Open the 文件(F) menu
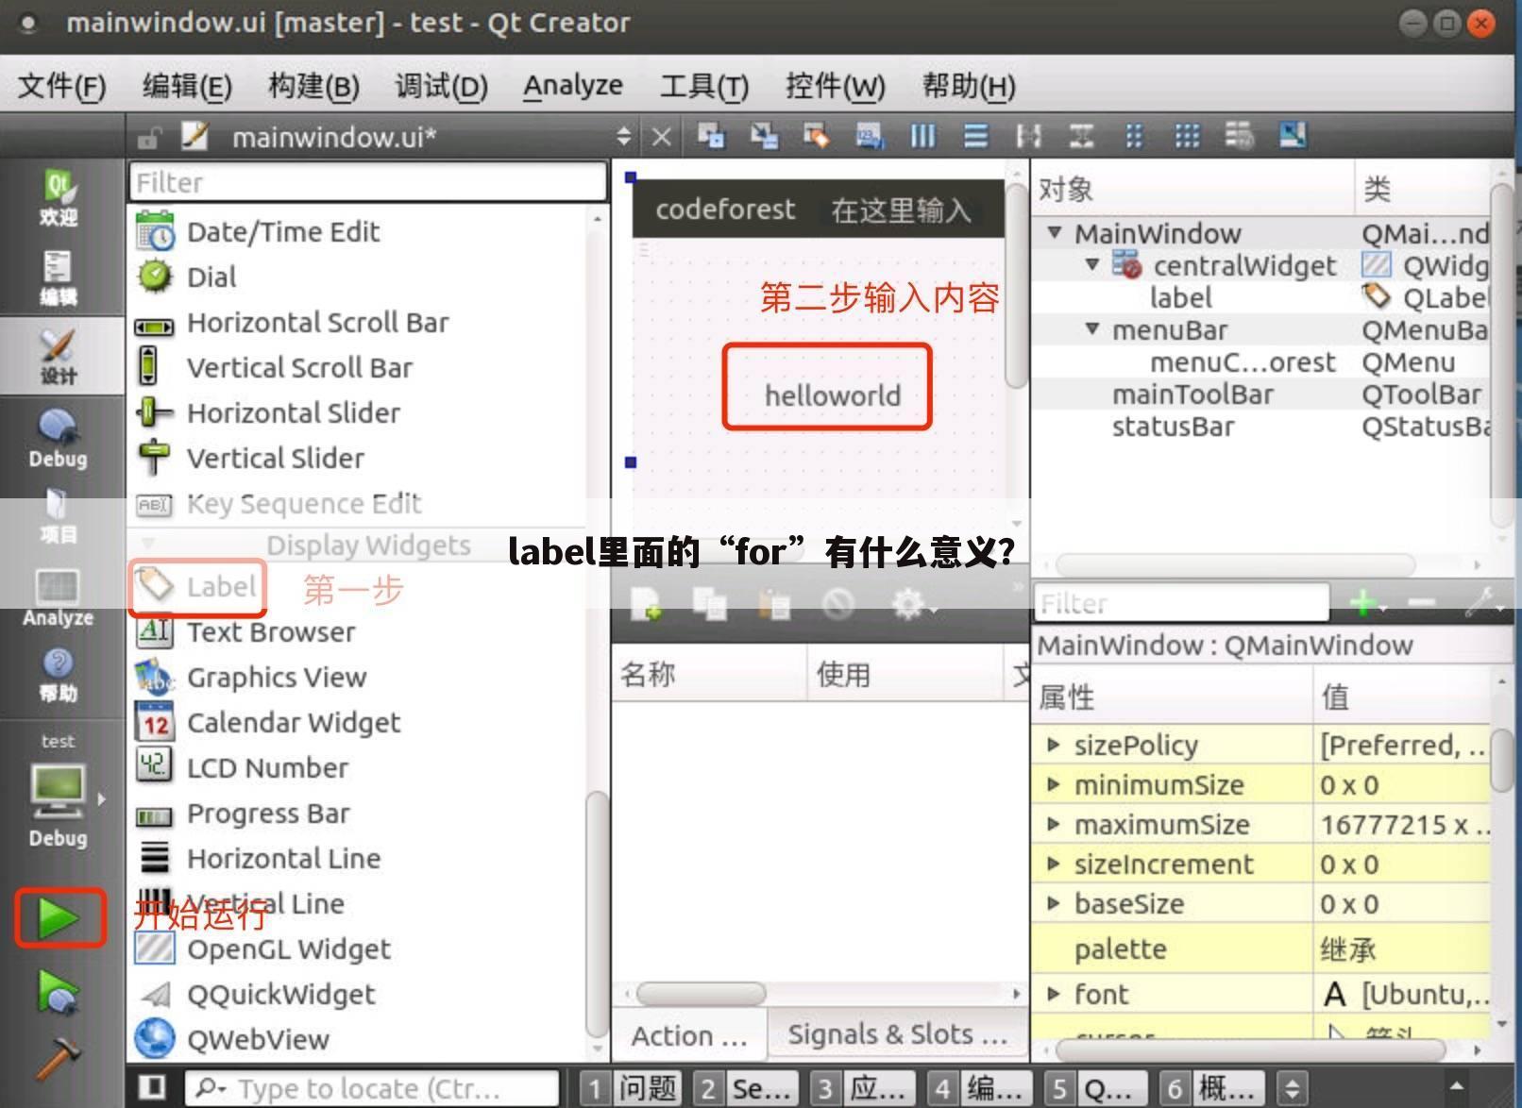 pos(61,86)
